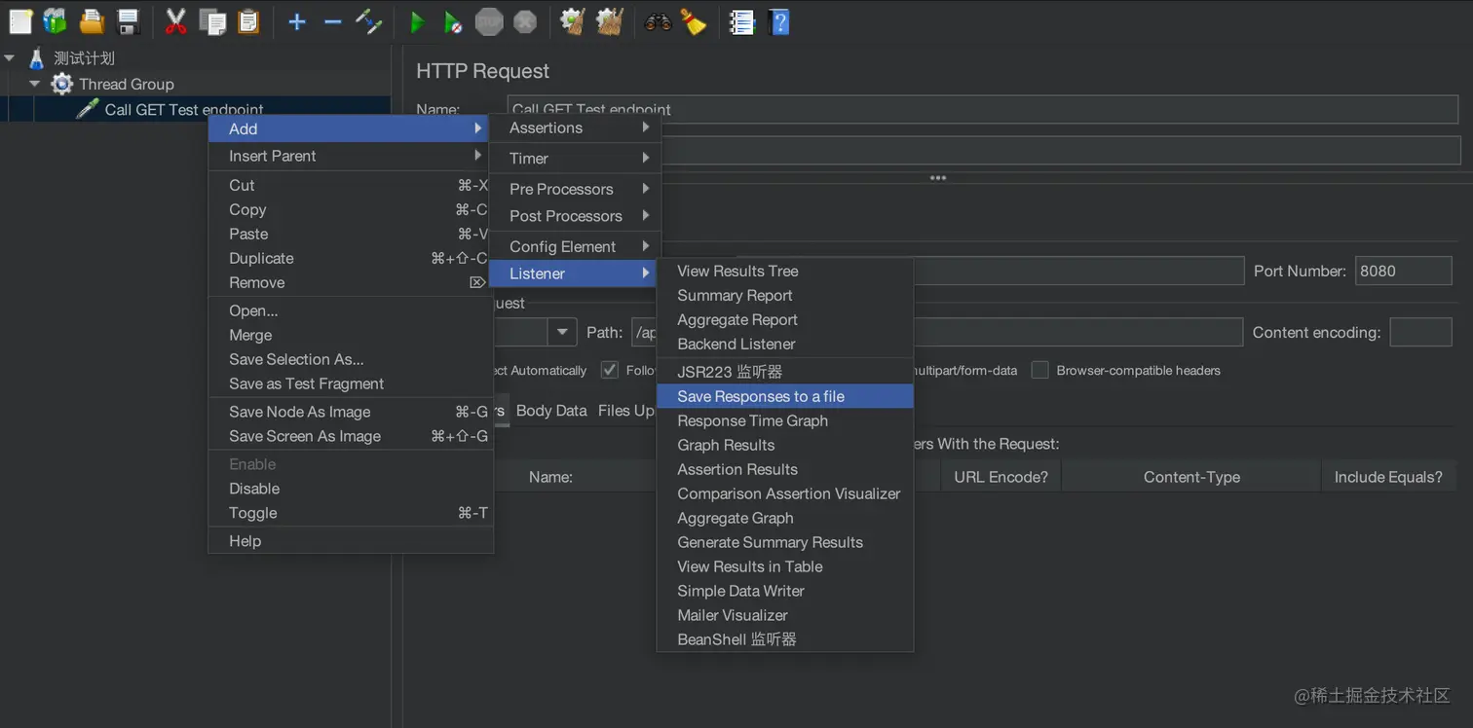Click the Save floppy disk icon
Image resolution: width=1473 pixels, height=728 pixels.
(128, 20)
